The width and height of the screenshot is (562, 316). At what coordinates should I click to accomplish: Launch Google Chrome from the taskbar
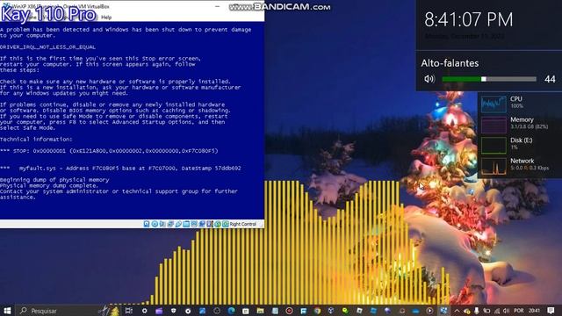pyautogui.click(x=317, y=311)
